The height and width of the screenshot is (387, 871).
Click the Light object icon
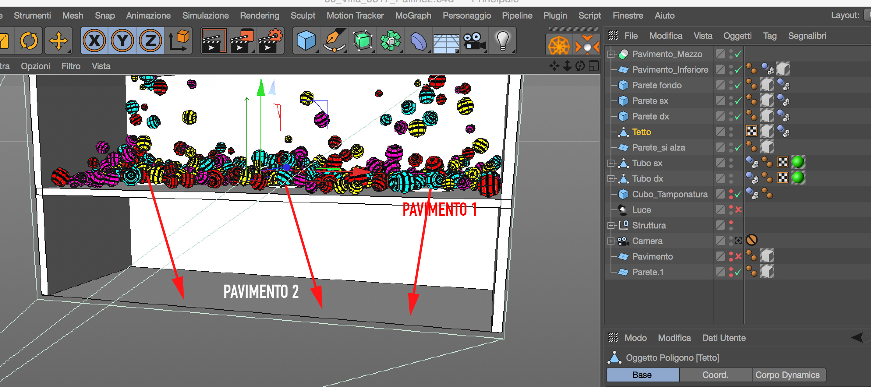(x=502, y=40)
